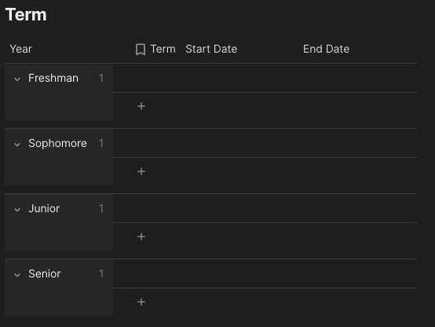
Task: Add a new term under Junior
Action: pos(141,237)
